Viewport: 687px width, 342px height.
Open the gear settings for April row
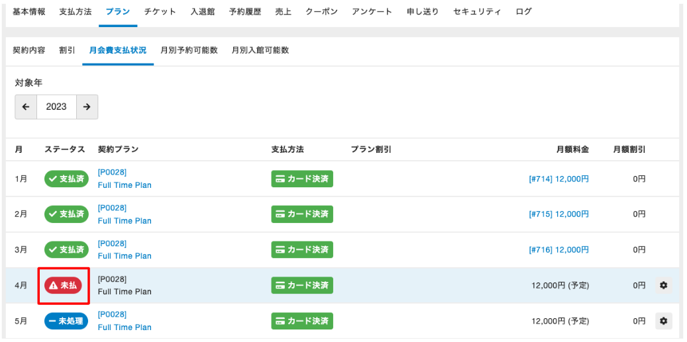[663, 286]
